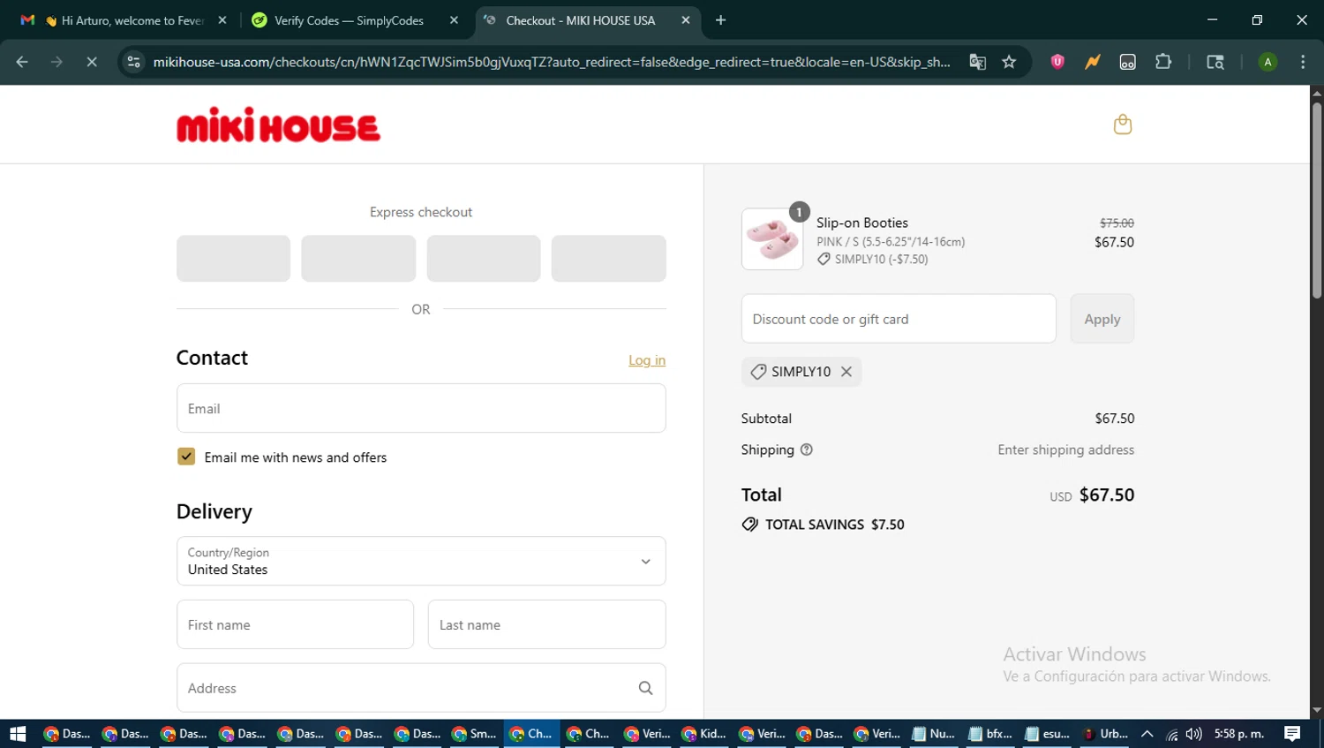Bookmark this page with the star icon

pyautogui.click(x=1009, y=62)
